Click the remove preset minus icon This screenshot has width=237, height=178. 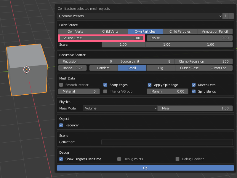click(x=231, y=16)
